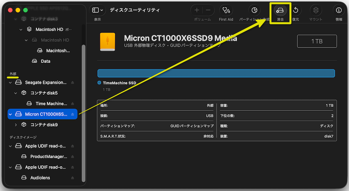Click the Erase (消去) toolbar icon
The image size is (349, 191).
coord(280,10)
